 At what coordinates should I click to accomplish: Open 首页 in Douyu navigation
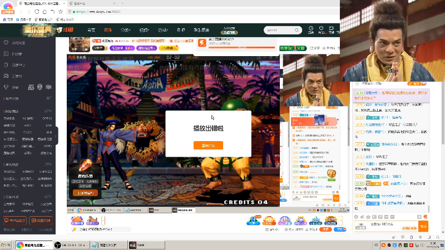coord(91,30)
